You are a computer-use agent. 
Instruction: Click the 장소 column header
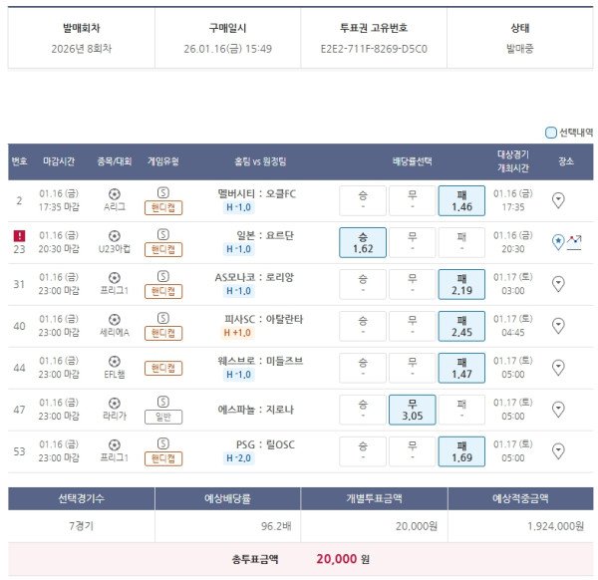pos(566,161)
